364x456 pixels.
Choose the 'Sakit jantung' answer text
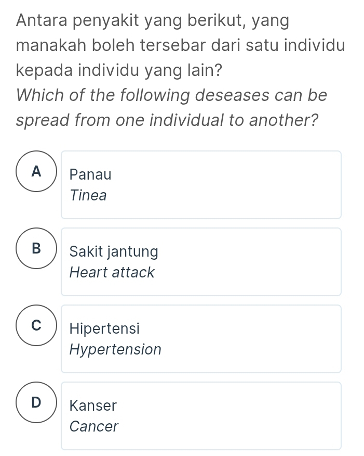coord(114,252)
